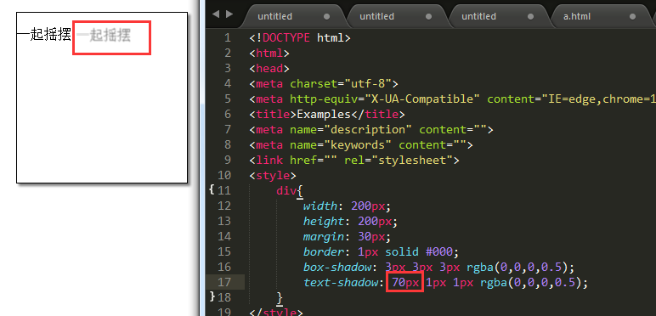Click the height property name
Screen dimensions: 656x316
[x=320, y=221]
